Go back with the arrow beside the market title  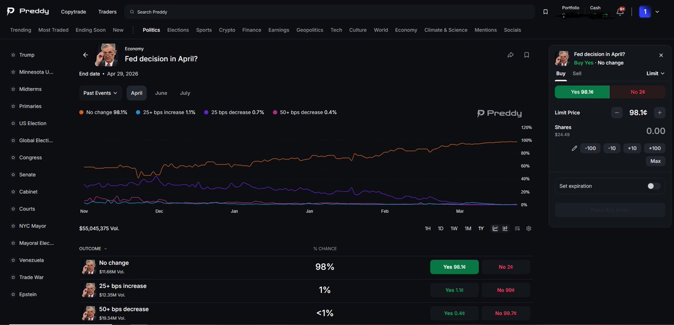[85, 55]
